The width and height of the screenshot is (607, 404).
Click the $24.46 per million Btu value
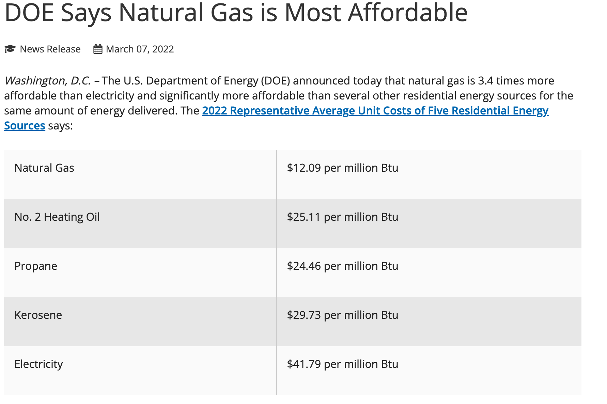tap(342, 266)
